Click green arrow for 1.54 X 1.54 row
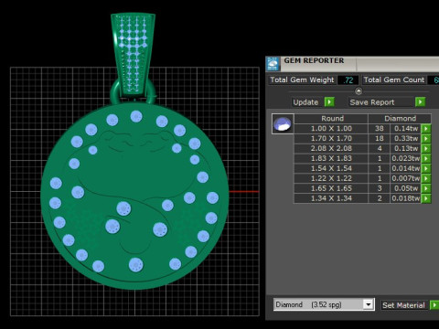This screenshot has width=439, height=329. (426, 168)
